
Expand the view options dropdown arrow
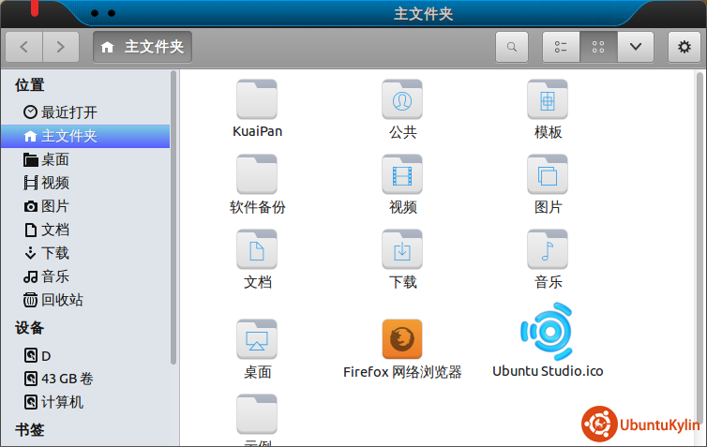(x=635, y=47)
